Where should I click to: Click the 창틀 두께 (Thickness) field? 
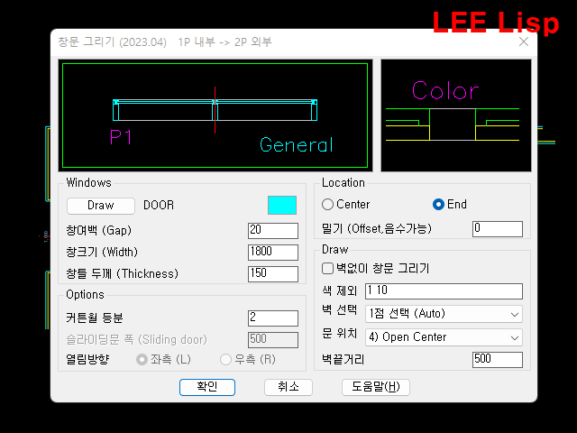pos(273,274)
